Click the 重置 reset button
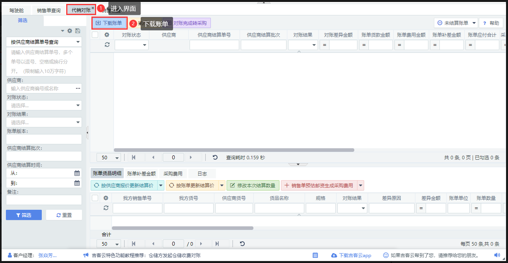 point(64,215)
